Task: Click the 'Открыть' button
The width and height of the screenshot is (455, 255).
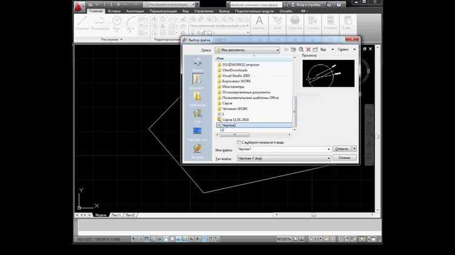Action: point(342,148)
